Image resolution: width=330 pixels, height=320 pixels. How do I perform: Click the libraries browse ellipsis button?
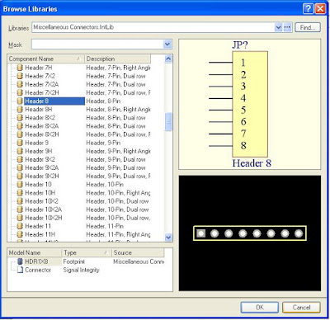[x=287, y=27]
